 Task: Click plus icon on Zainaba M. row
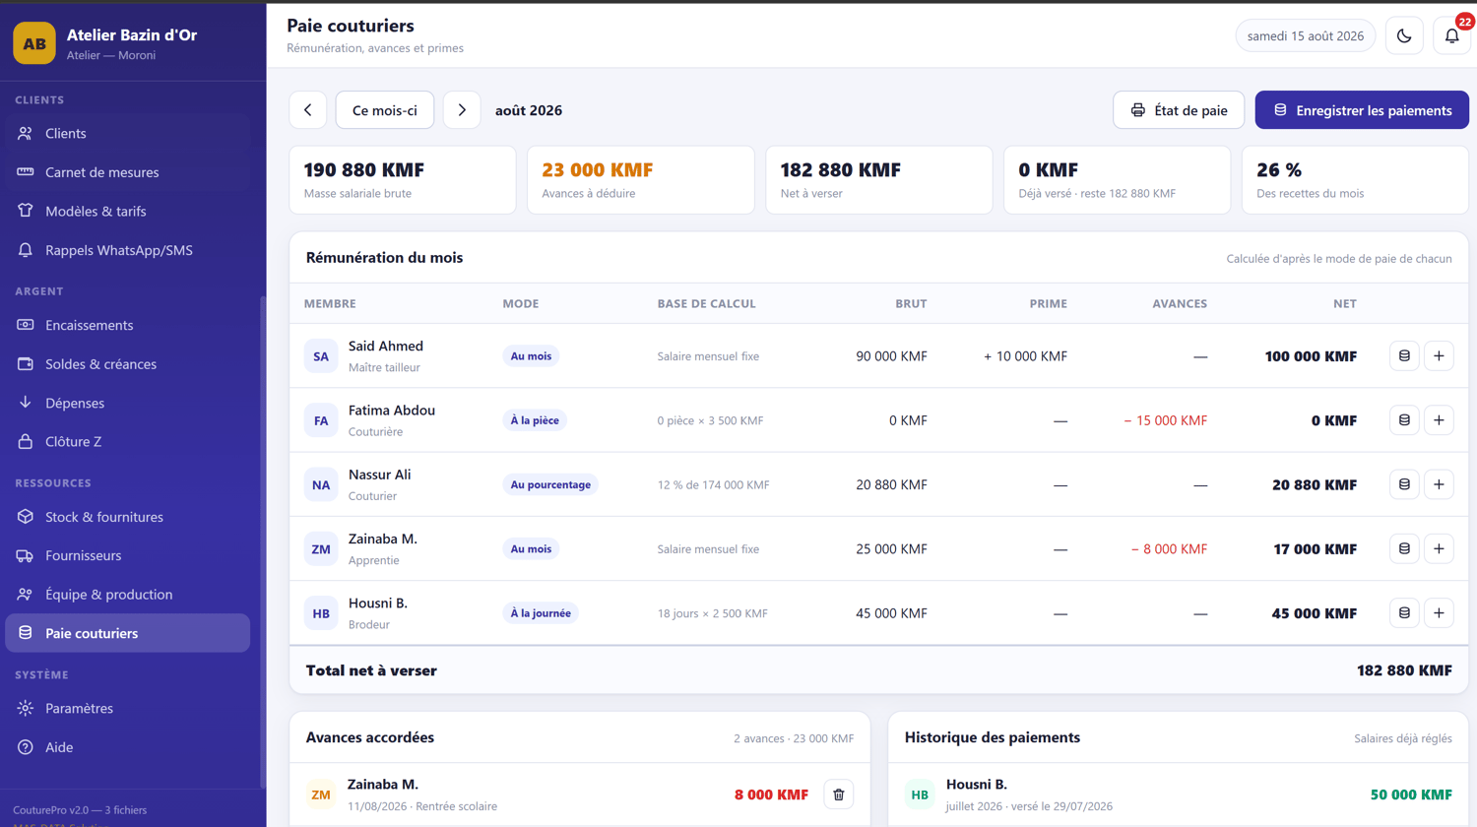(1439, 548)
